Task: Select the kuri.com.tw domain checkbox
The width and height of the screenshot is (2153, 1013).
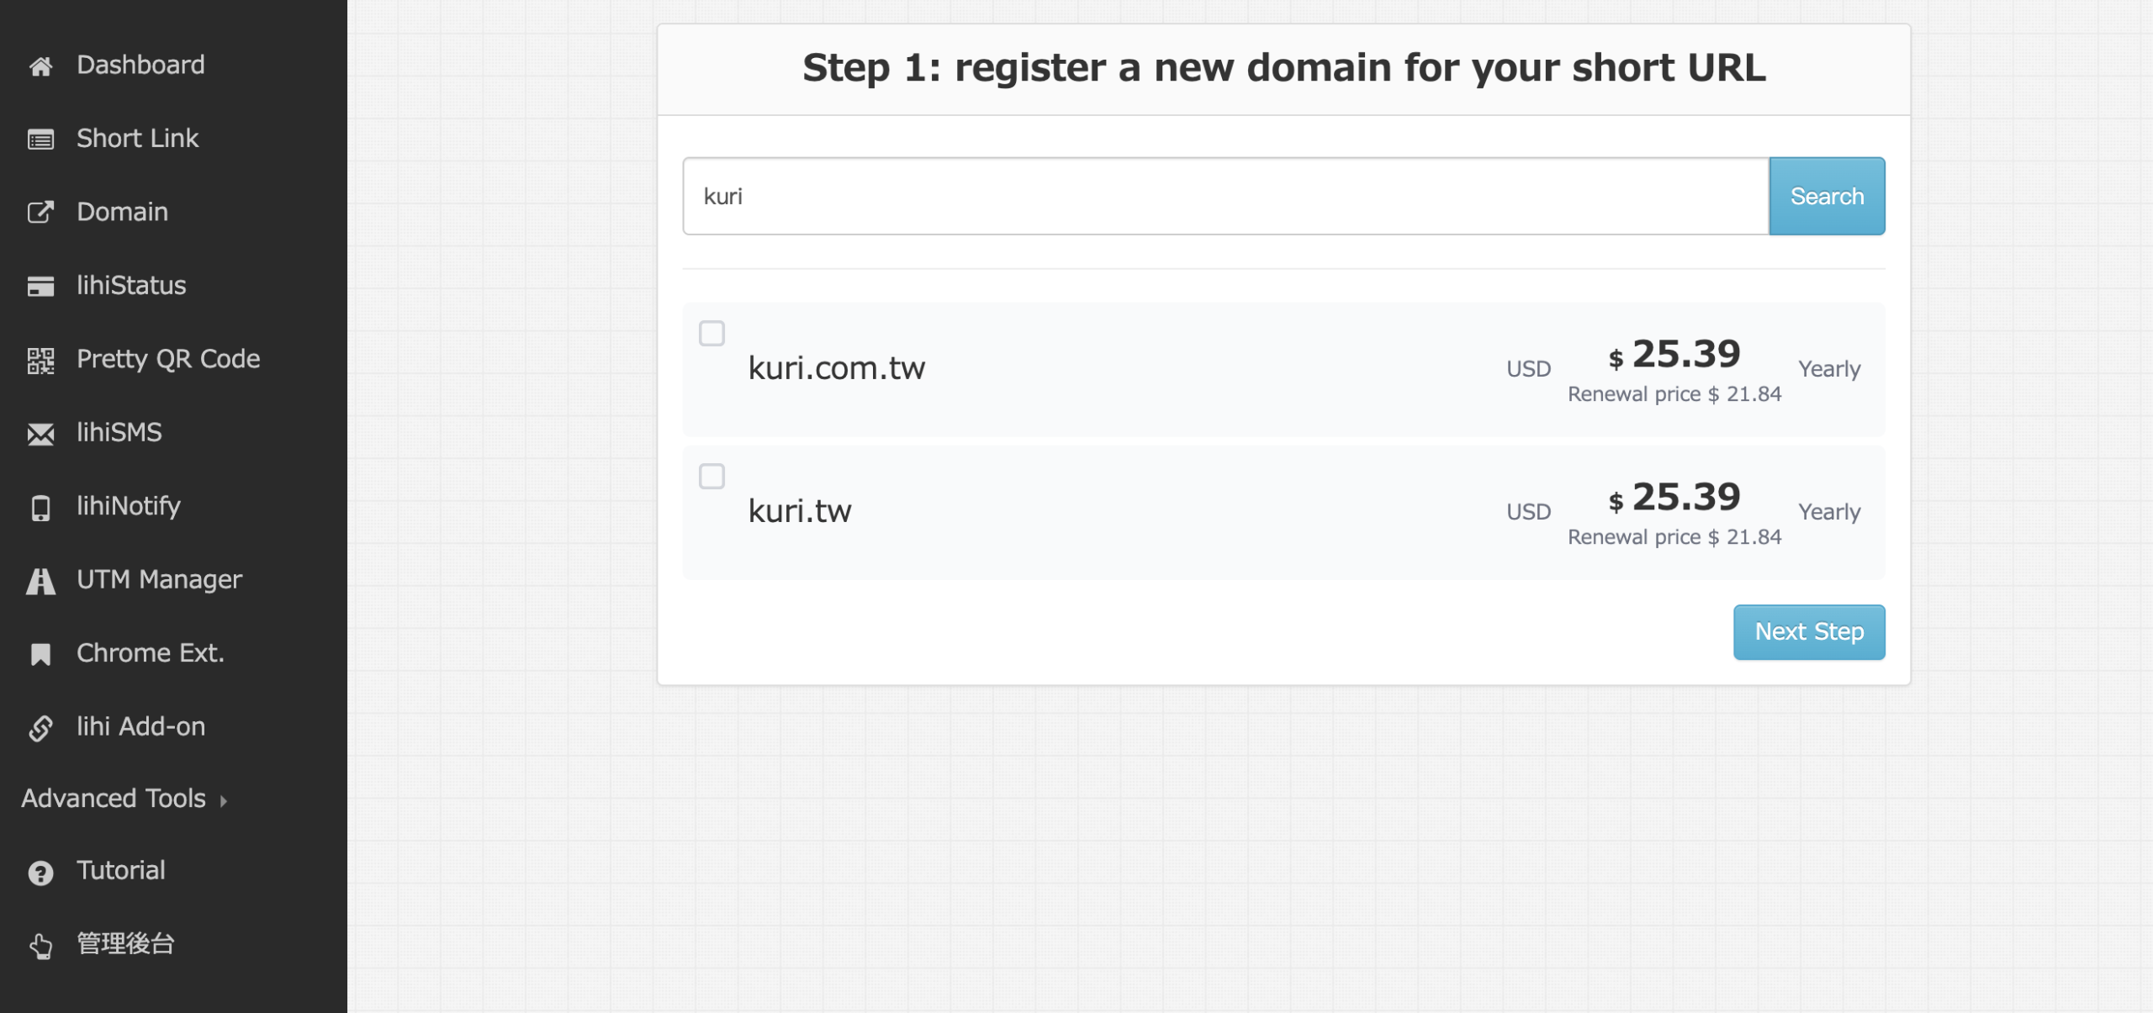Action: point(711,334)
